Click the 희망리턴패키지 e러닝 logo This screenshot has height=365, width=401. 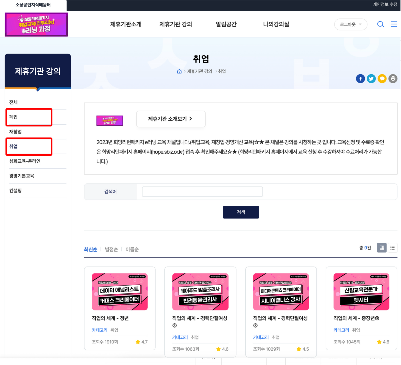[x=36, y=24]
